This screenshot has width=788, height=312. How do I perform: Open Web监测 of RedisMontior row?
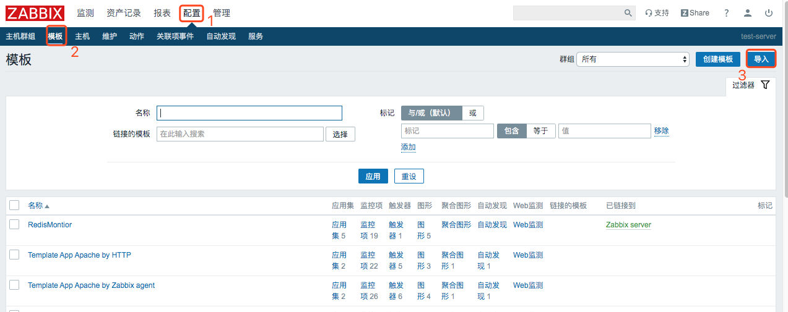528,225
